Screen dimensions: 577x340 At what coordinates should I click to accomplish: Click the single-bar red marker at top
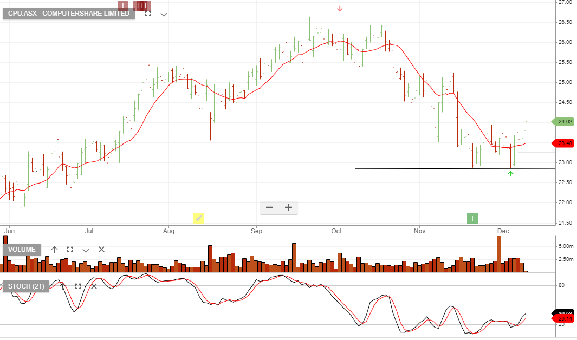(124, 6)
